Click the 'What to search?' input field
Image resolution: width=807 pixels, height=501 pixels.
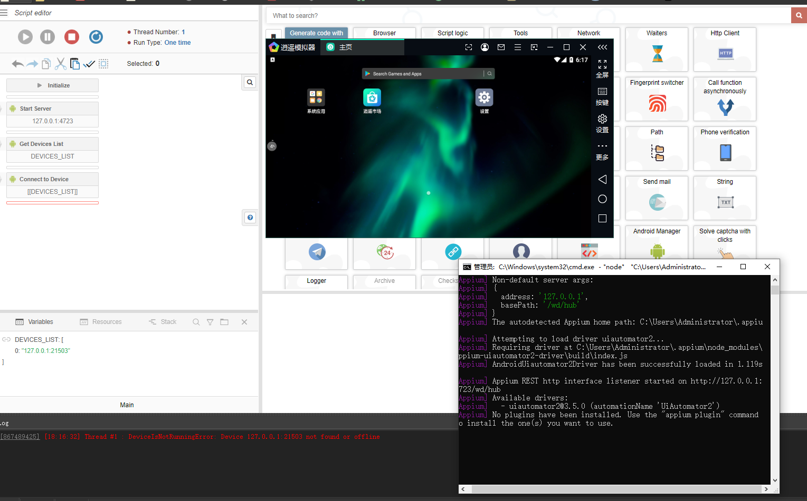[x=528, y=16]
